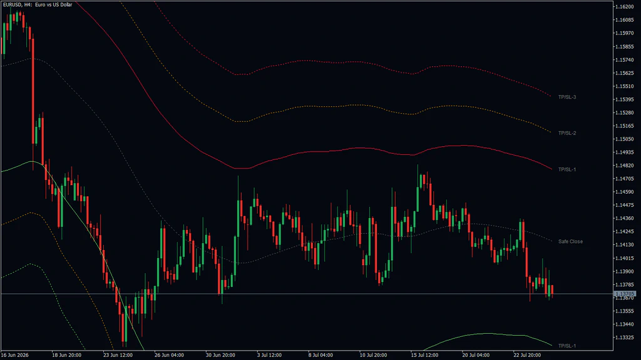Click the 1.15280 price axis value
Image resolution: width=641 pixels, height=360 pixels.
tap(625, 112)
